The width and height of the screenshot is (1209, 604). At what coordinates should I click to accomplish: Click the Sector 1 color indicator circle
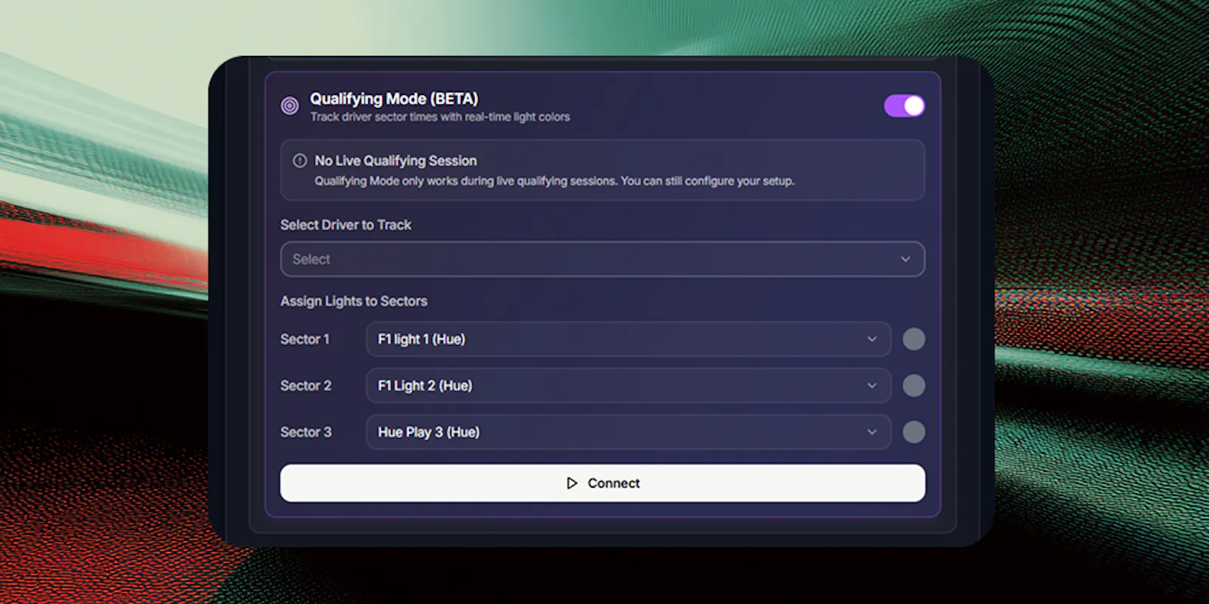[914, 339]
